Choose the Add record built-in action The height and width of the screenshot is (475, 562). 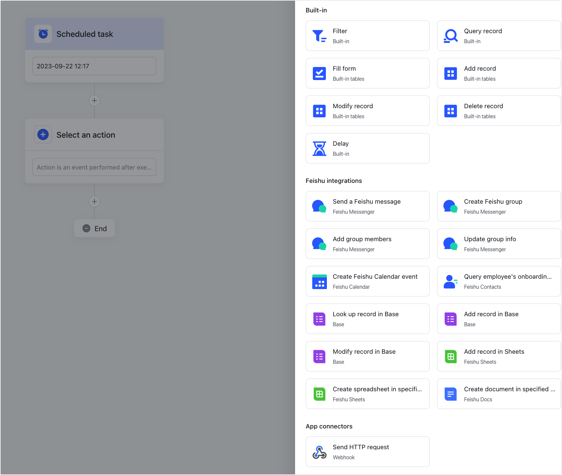pos(498,73)
